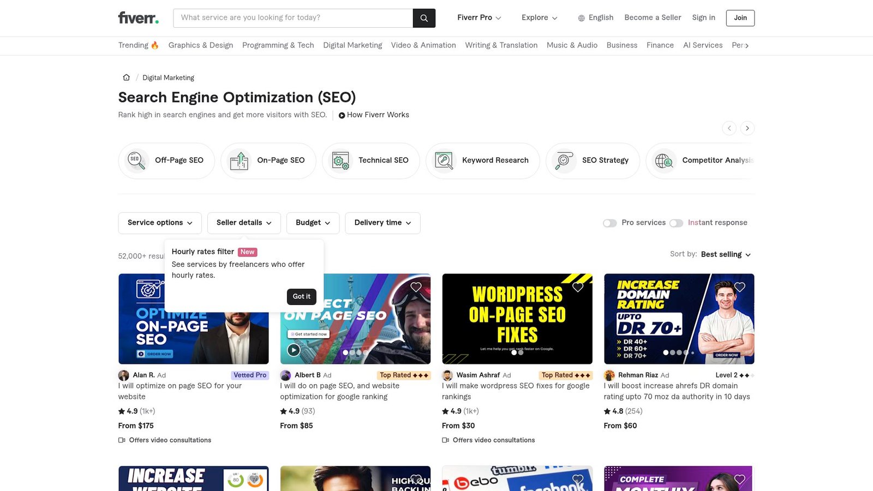Click the globe icon next to English
Screen dimensions: 873x491
tap(581, 17)
